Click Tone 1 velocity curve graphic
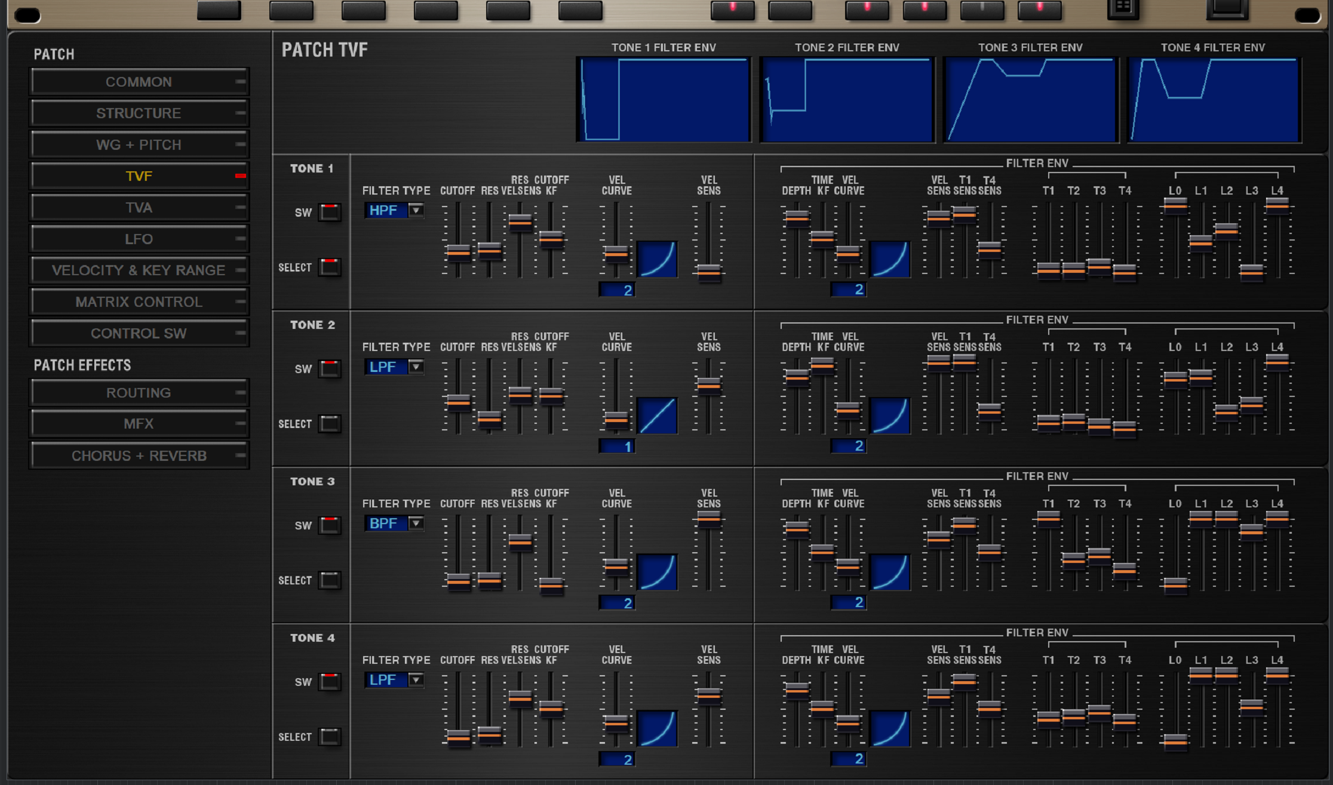The width and height of the screenshot is (1333, 785). pos(657,259)
